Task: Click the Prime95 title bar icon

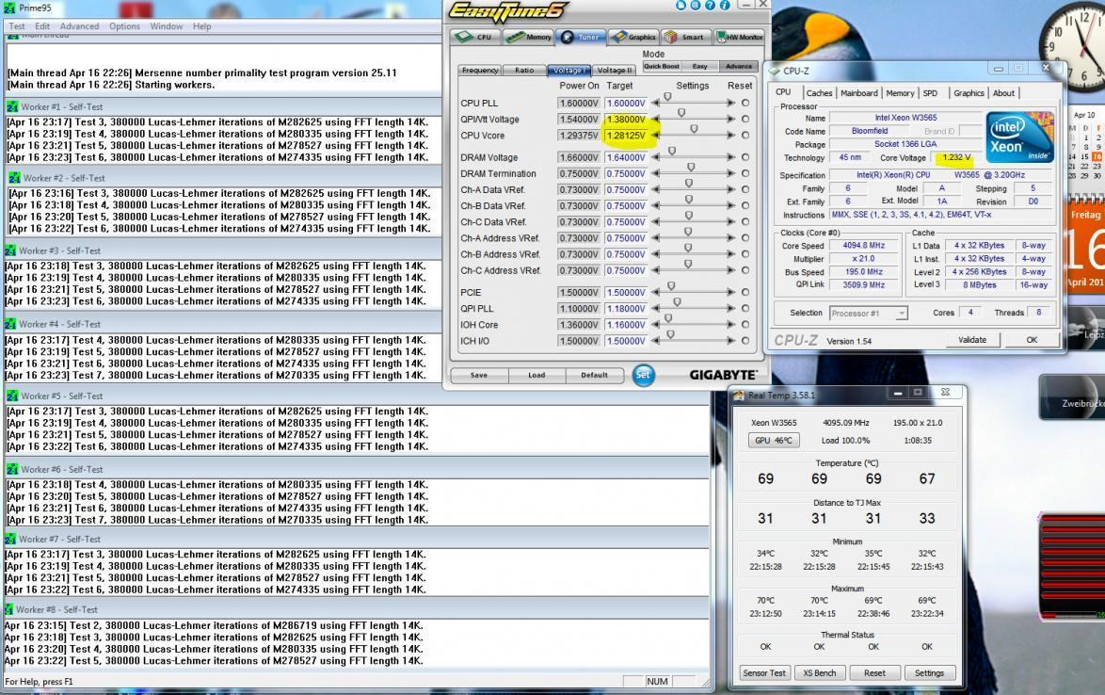Action: (9, 8)
